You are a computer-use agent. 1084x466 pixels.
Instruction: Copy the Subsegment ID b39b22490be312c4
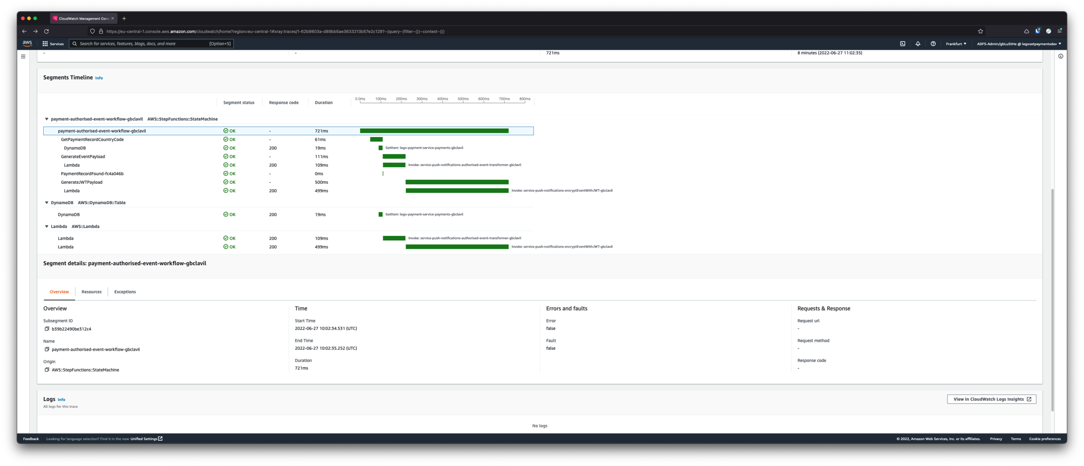pyautogui.click(x=47, y=329)
